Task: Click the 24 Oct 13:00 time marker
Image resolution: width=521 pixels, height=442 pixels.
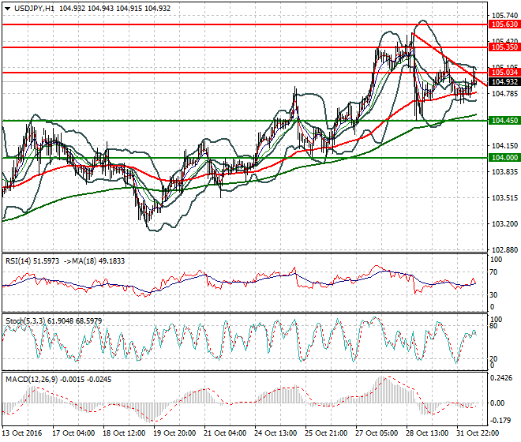Action: [275, 433]
